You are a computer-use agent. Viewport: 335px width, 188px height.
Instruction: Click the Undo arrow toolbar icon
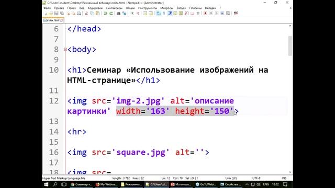click(105, 14)
